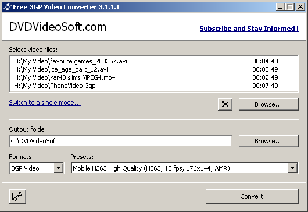Browse for the output folder

(x=268, y=141)
